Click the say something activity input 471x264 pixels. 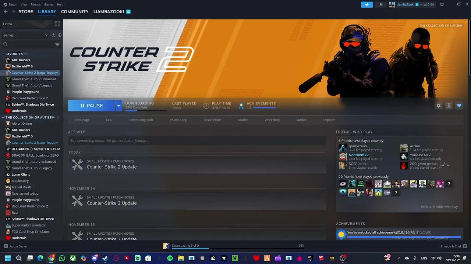pyautogui.click(x=197, y=140)
